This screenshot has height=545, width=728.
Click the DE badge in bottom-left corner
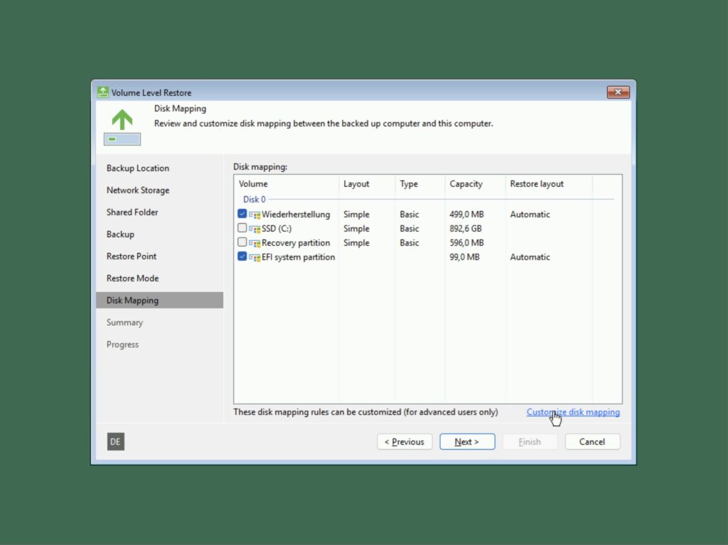tap(115, 441)
